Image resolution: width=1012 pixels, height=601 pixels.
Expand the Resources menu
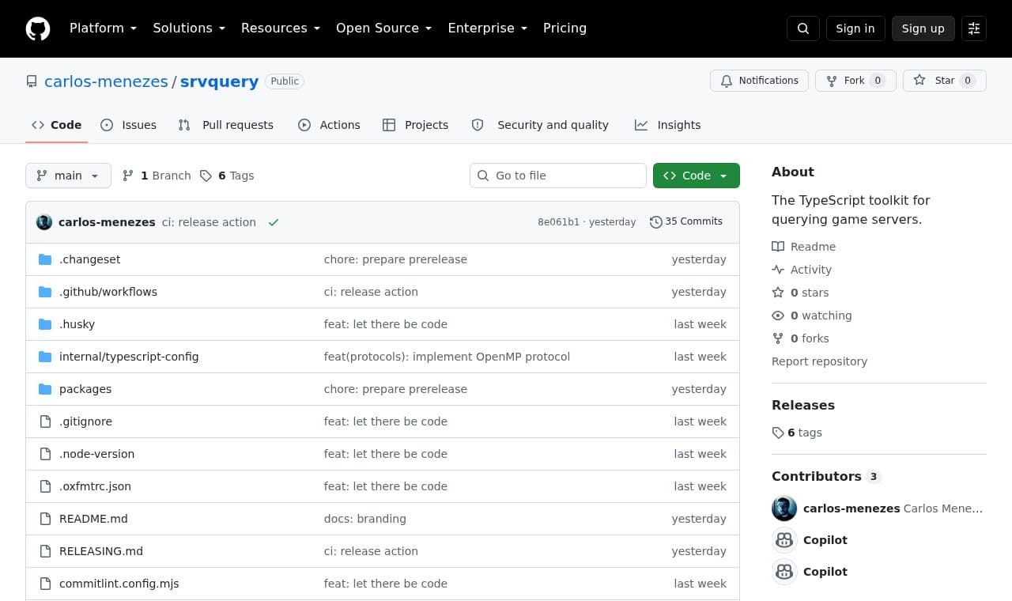tap(281, 28)
